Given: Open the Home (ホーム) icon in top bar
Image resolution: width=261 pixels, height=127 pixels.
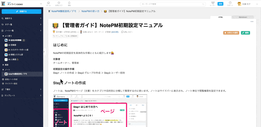Looking at the screenshot, I should point(48,3).
